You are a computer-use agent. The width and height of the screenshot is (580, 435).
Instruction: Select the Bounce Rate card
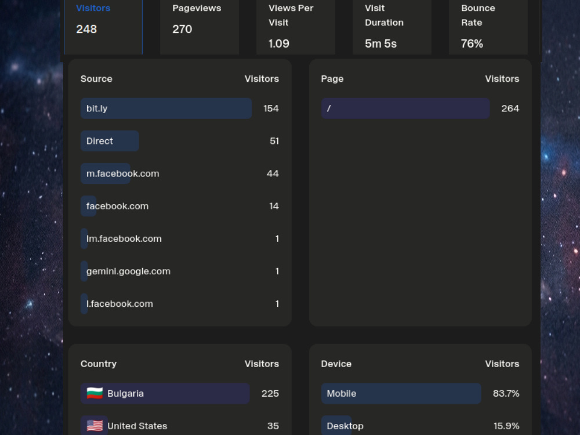tap(488, 27)
